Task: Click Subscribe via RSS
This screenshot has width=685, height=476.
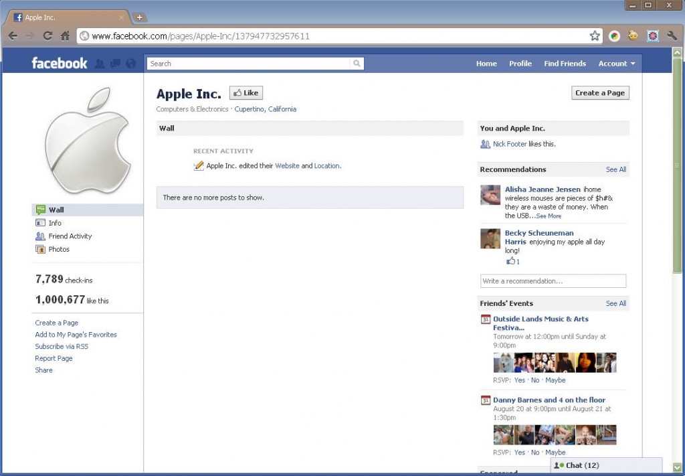Action: [62, 346]
